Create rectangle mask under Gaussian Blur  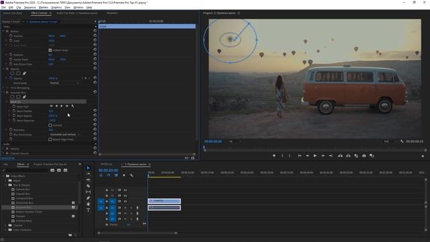point(18,97)
